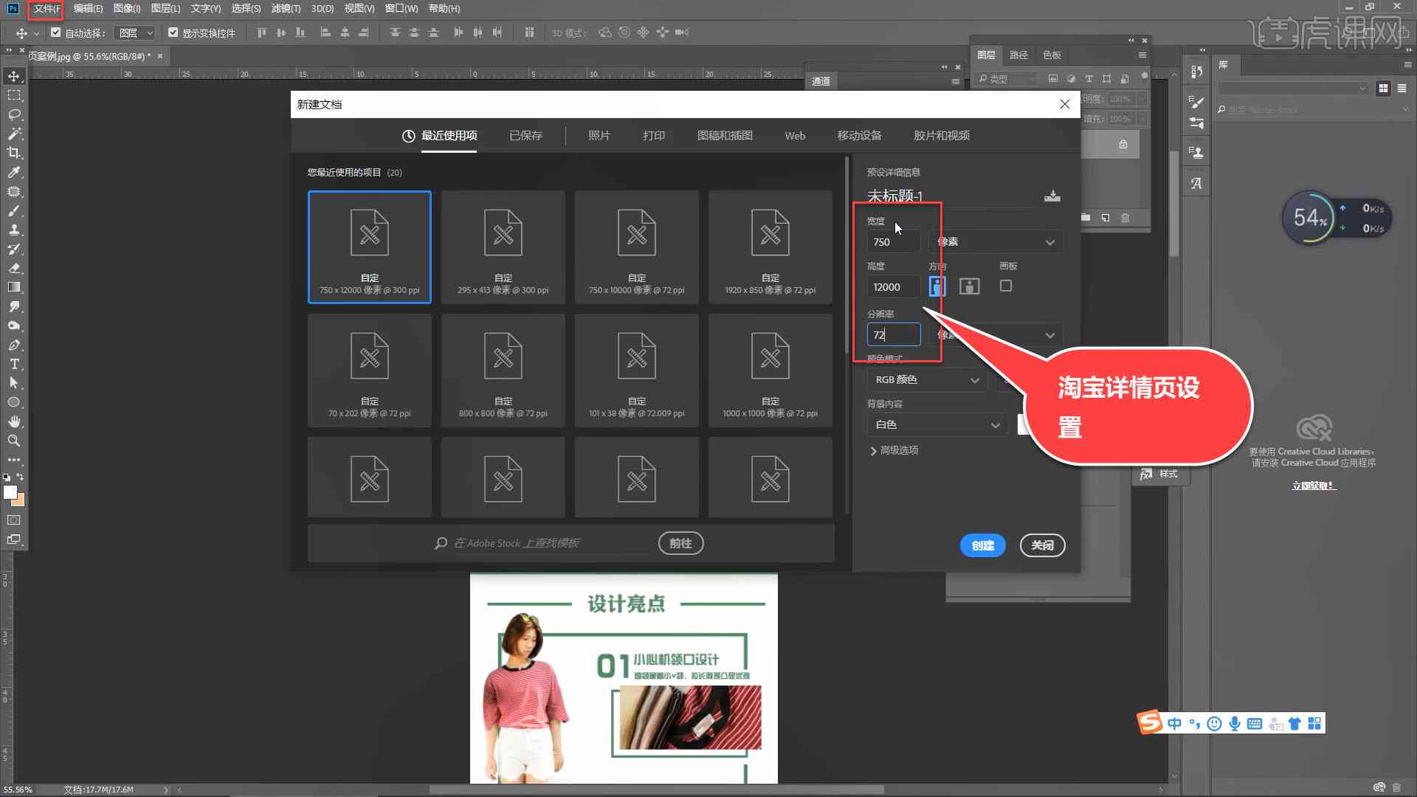Select the Hand tool
This screenshot has width=1417, height=797.
click(14, 421)
